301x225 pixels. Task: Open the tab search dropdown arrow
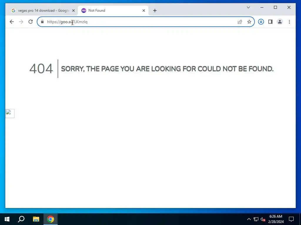pyautogui.click(x=248, y=7)
